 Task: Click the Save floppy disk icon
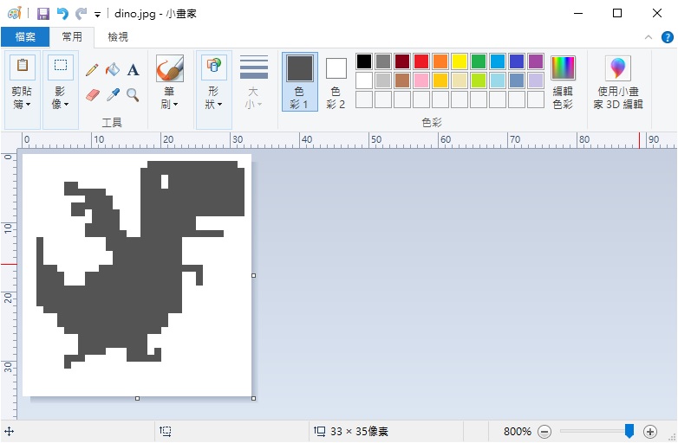point(42,14)
